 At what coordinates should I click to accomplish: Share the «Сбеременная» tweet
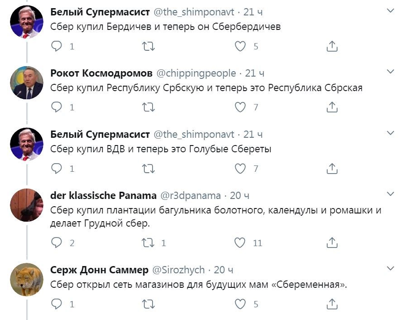click(x=332, y=304)
